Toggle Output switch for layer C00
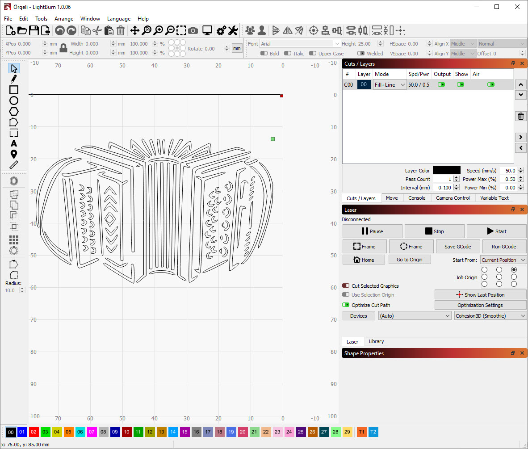Image resolution: width=528 pixels, height=449 pixels. point(441,84)
